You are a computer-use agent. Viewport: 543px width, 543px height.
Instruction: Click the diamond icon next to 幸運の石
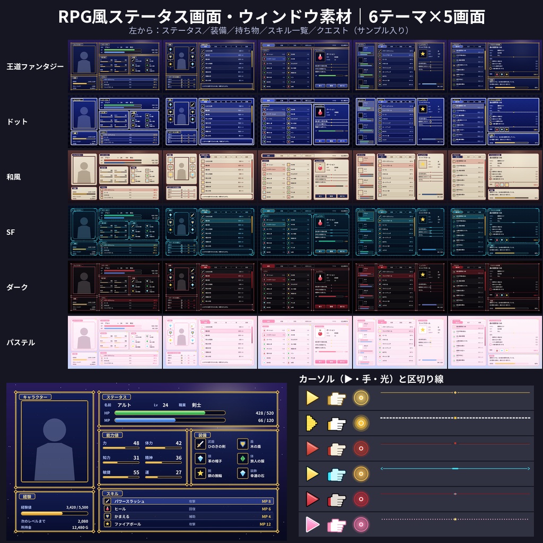(x=243, y=473)
